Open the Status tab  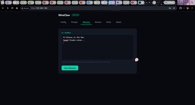tap(119, 22)
